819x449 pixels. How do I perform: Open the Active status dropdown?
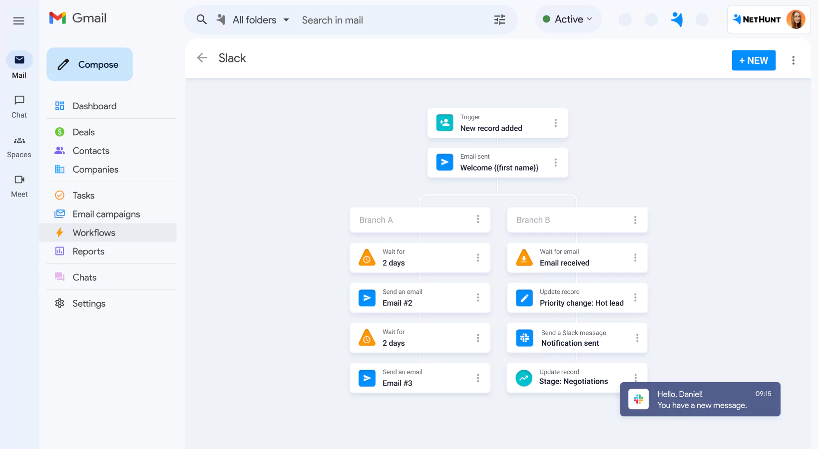[x=568, y=18]
